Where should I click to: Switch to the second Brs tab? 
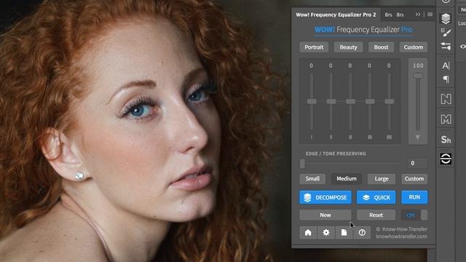click(x=400, y=15)
